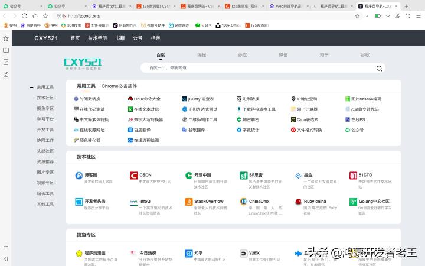Open the Cron表达式 link
This screenshot has width=425, height=266.
click(305, 119)
